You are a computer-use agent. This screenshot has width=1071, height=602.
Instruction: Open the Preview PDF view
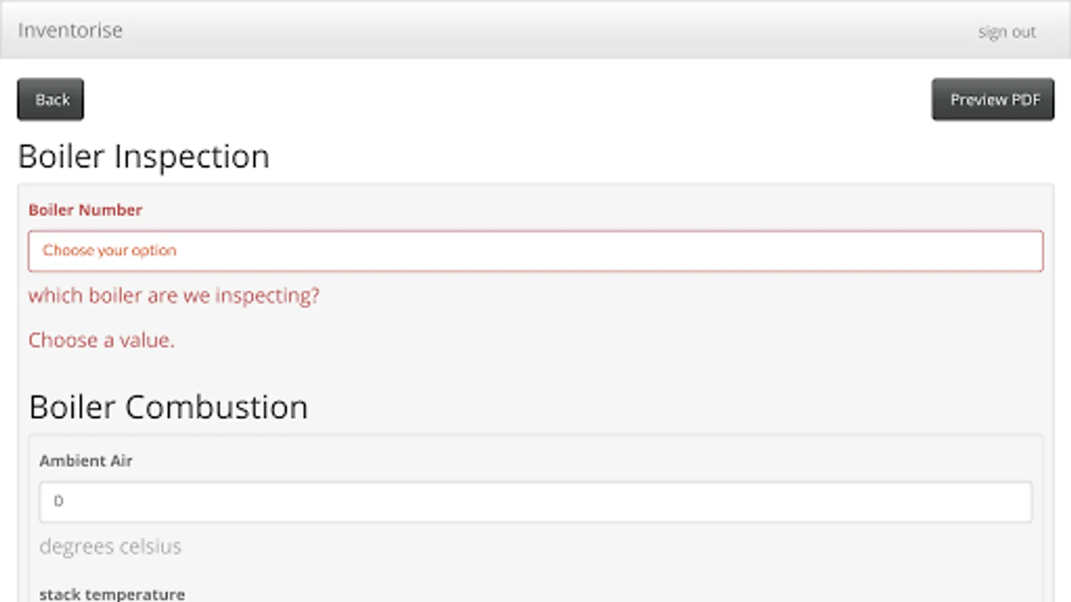[x=993, y=100]
